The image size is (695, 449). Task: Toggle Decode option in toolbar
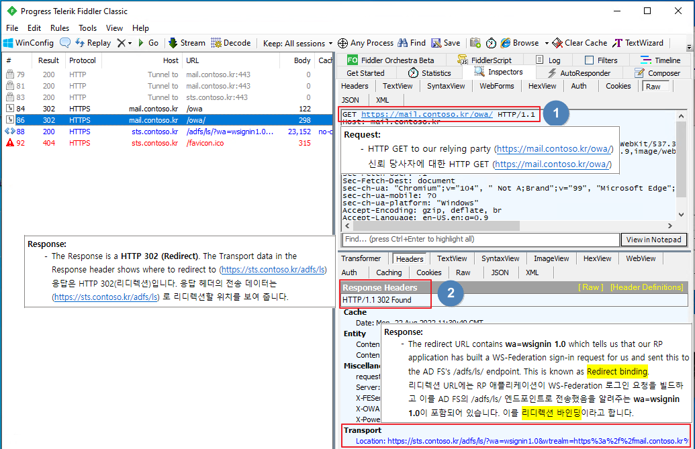click(x=231, y=43)
